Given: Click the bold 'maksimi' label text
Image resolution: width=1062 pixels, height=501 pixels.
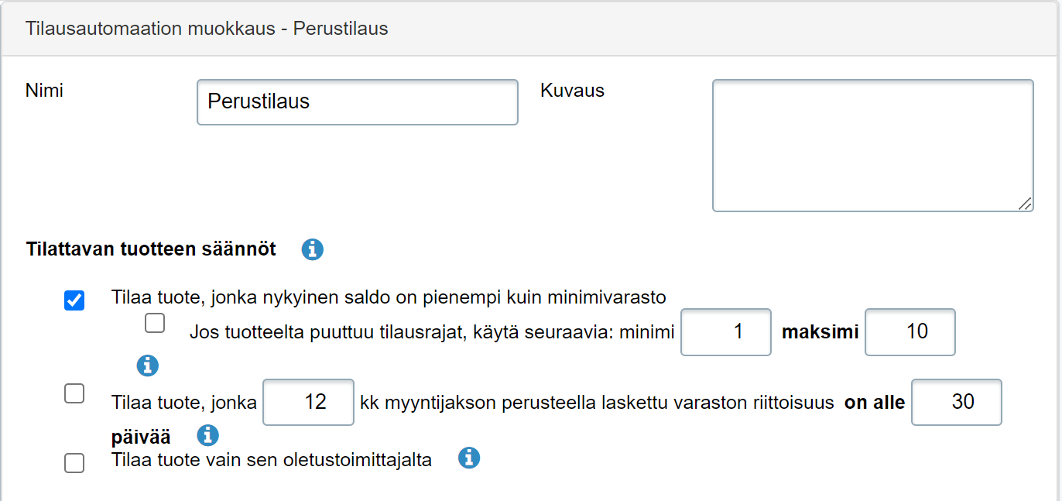Looking at the screenshot, I should coord(820,332).
